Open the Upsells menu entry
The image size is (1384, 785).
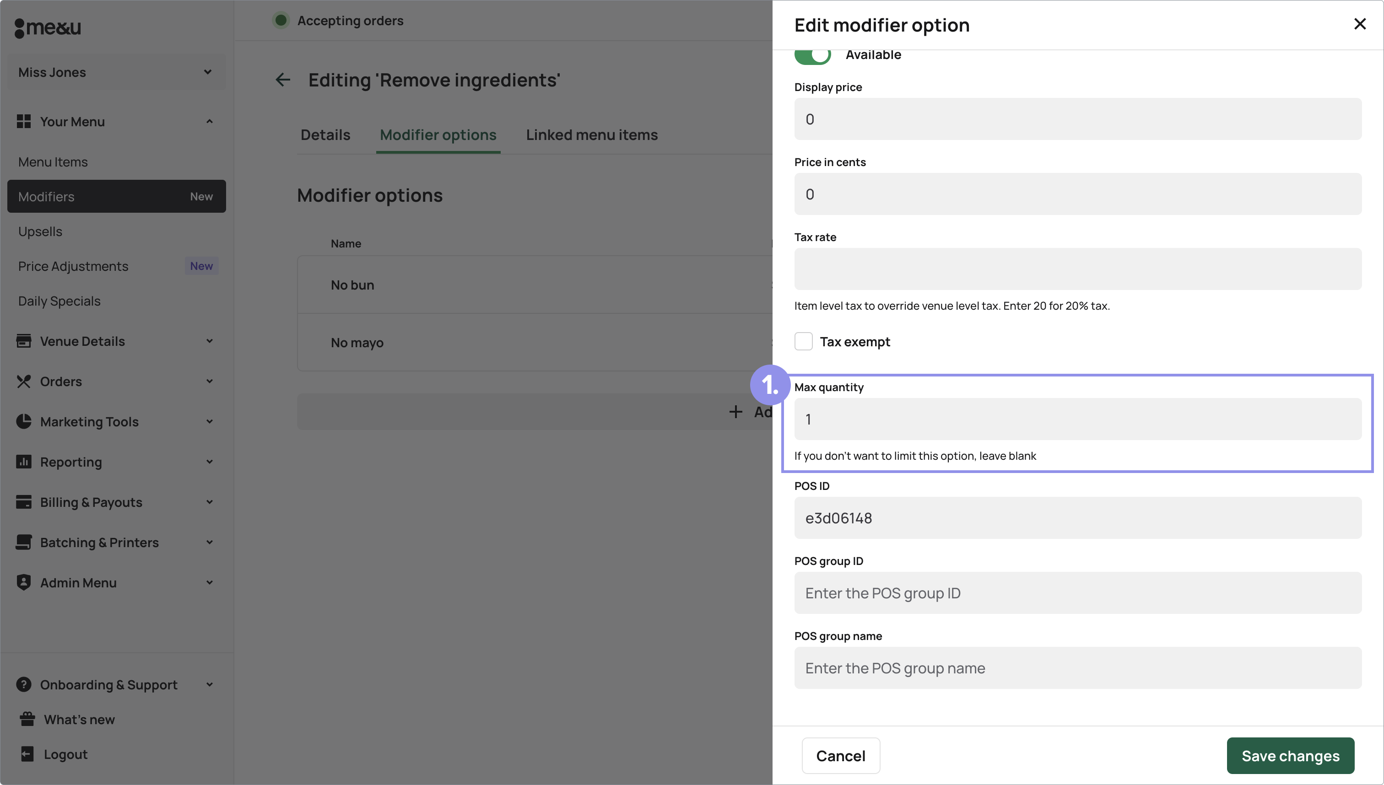tap(40, 231)
